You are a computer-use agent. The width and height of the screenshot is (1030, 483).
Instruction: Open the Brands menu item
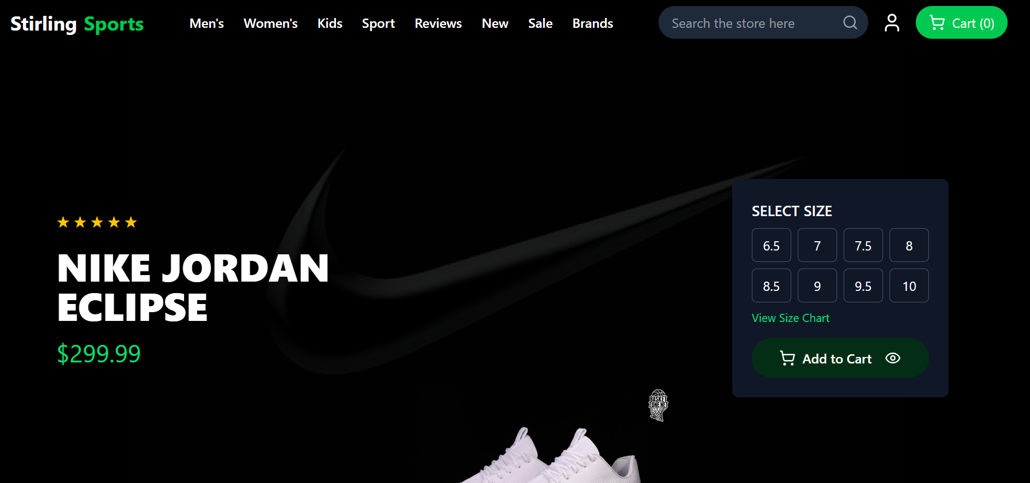pyautogui.click(x=592, y=23)
